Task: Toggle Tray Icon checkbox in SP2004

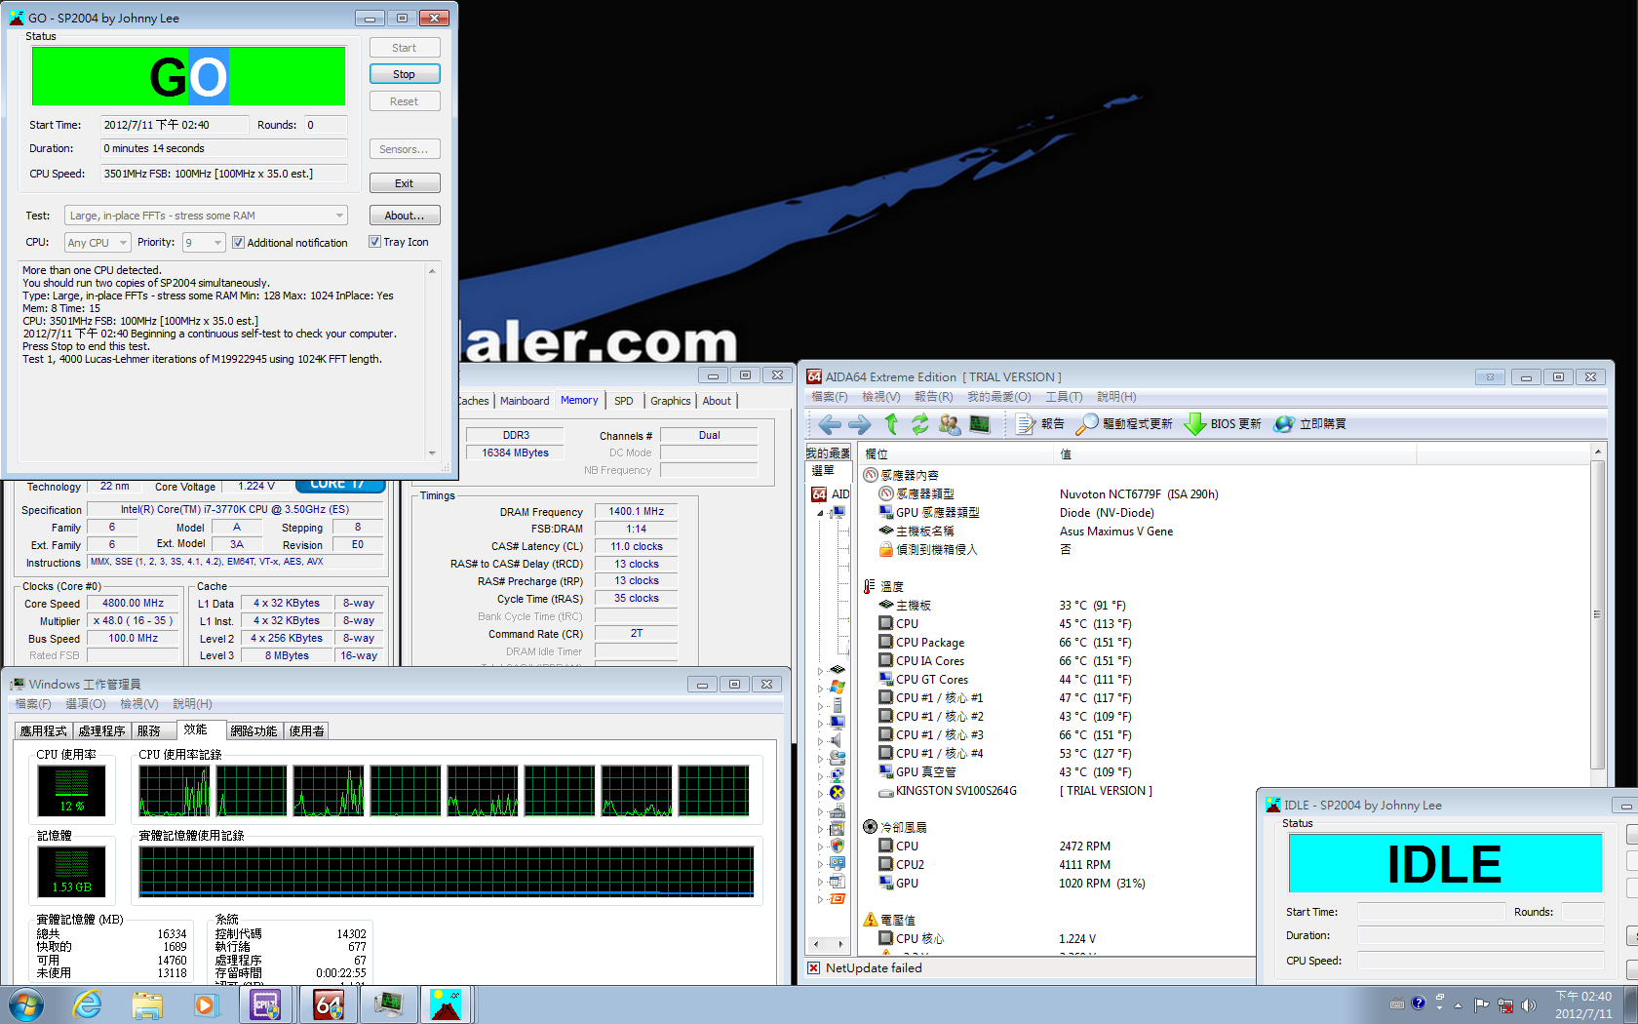Action: (374, 242)
